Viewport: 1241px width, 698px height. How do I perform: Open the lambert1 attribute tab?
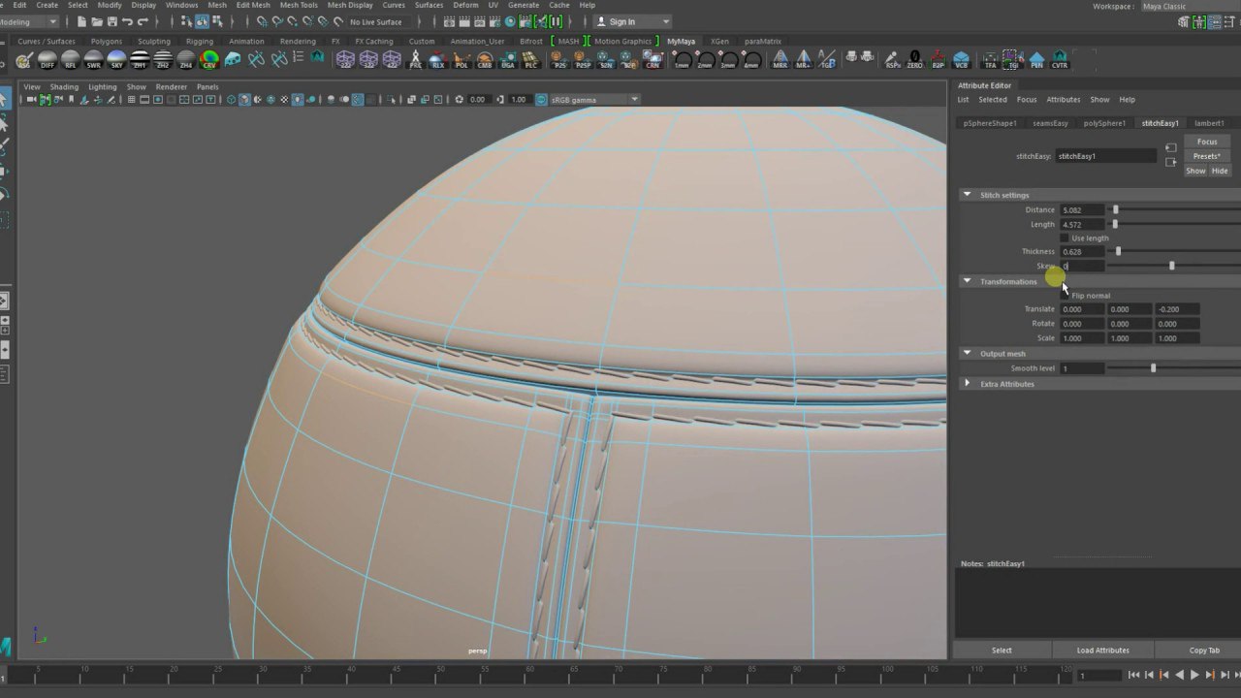click(1209, 123)
